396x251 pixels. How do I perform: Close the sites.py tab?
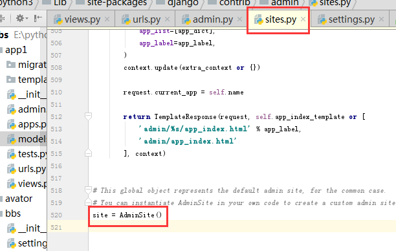[x=303, y=19]
